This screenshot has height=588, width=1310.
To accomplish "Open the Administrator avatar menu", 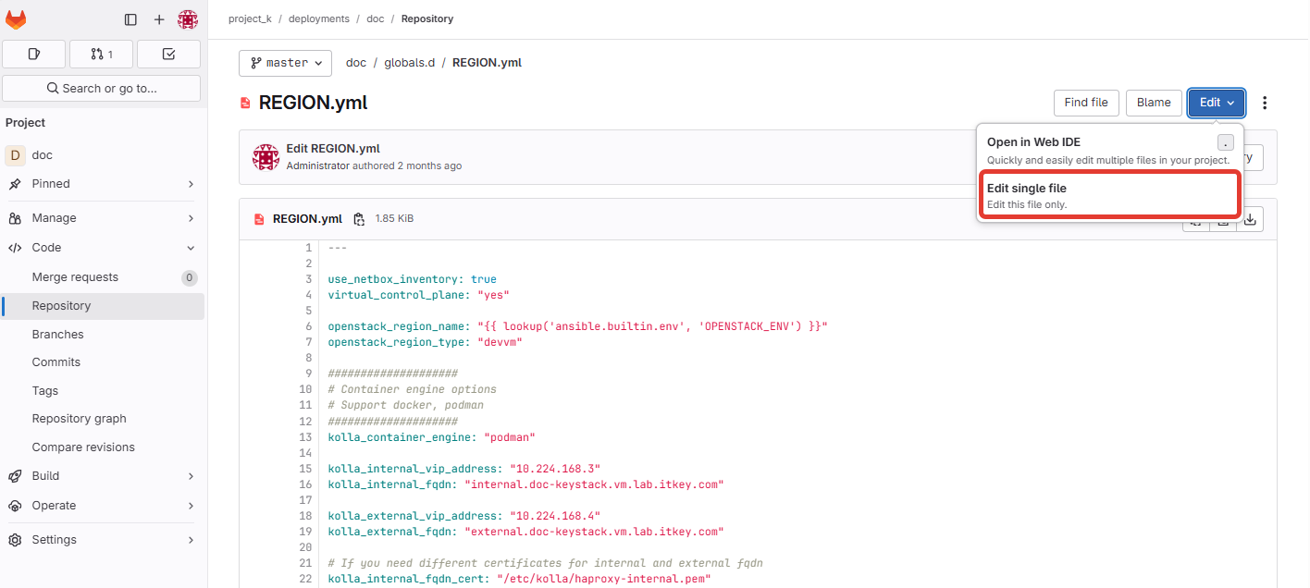I will click(x=188, y=19).
